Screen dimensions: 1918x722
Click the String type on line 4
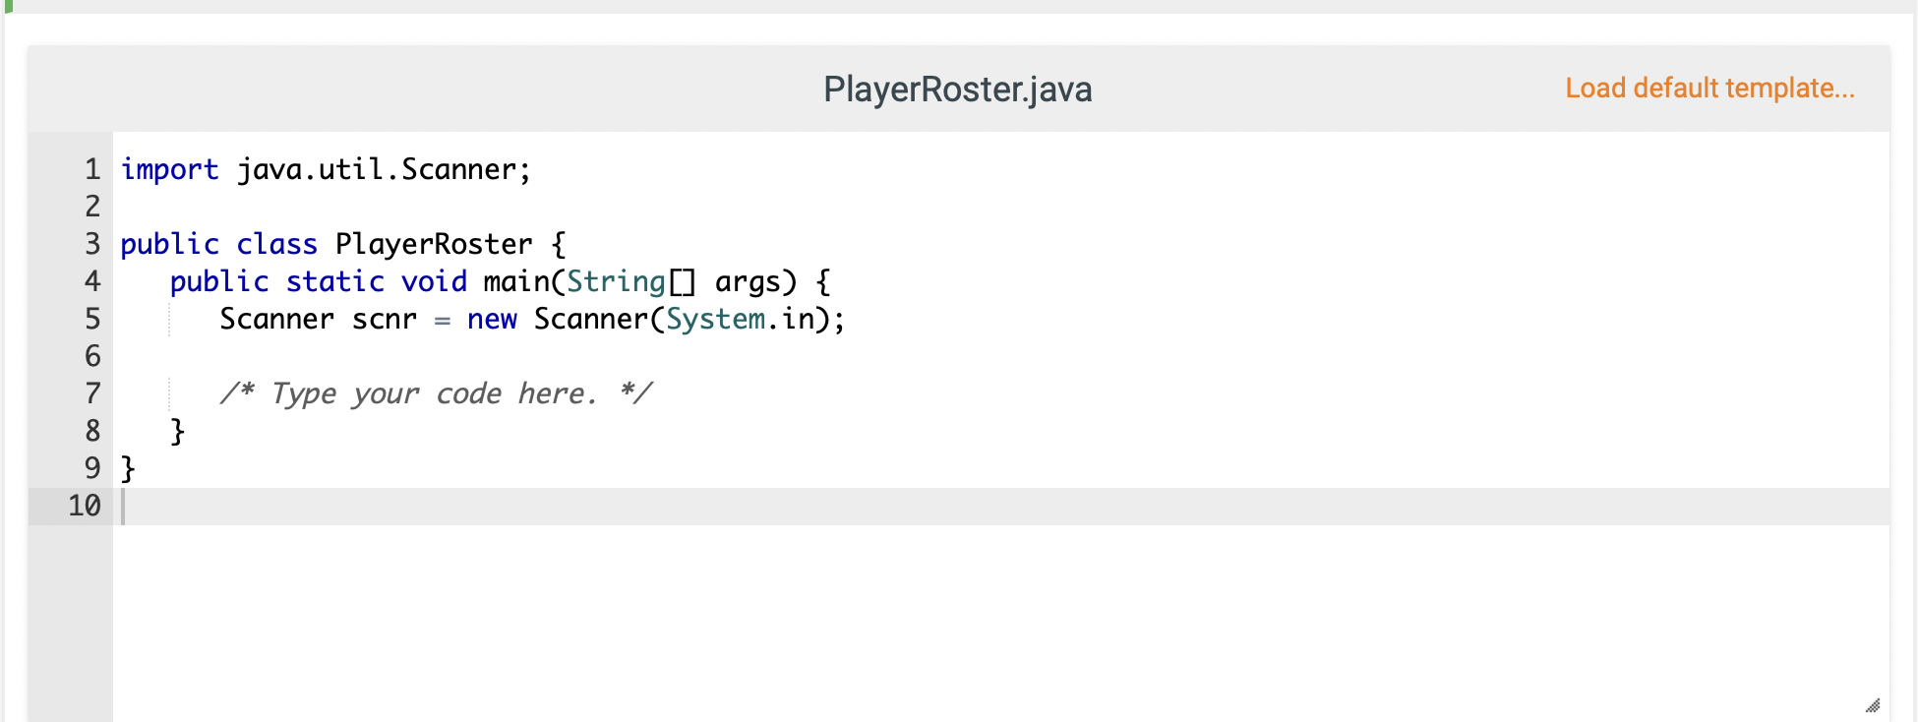(617, 281)
